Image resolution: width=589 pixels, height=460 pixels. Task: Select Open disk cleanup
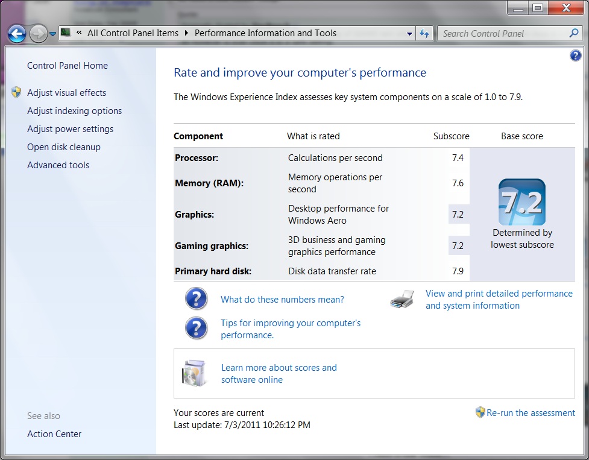click(x=64, y=147)
